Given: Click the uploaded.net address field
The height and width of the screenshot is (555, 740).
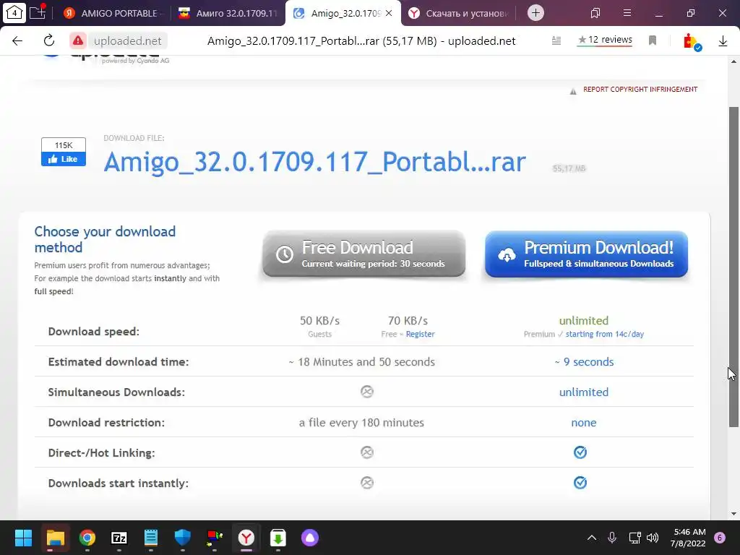Looking at the screenshot, I should tap(127, 41).
